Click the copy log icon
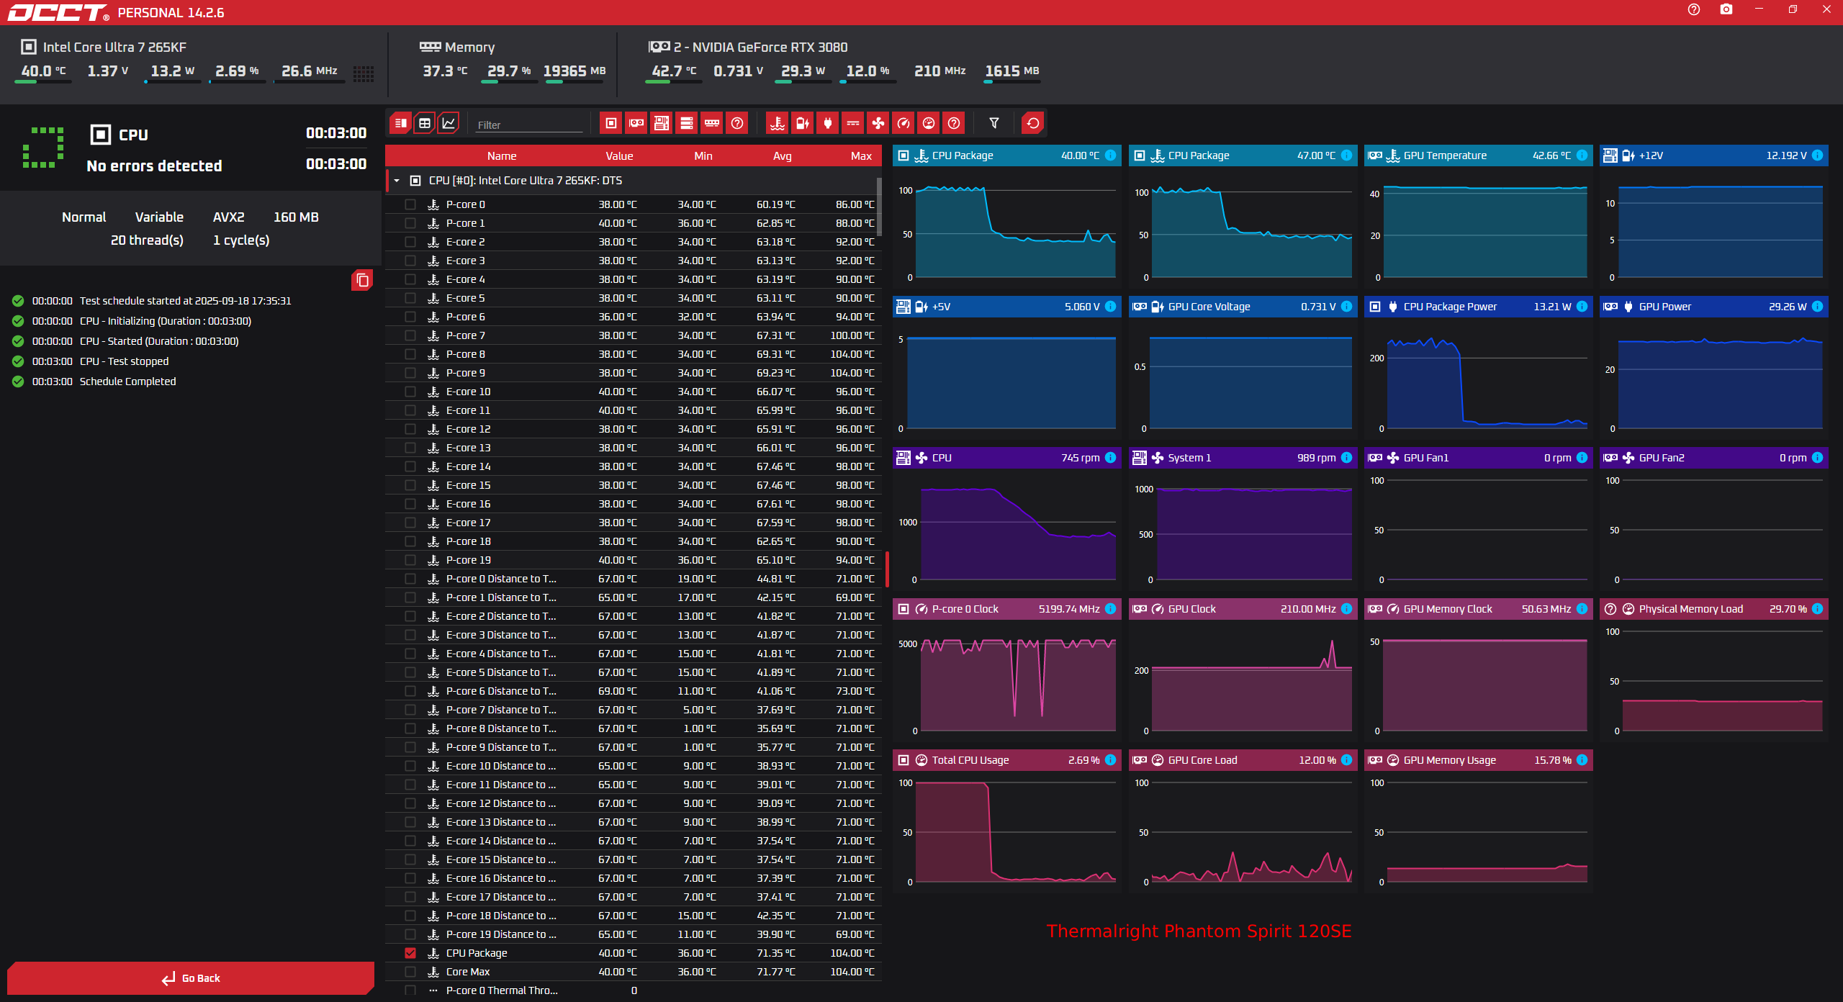The width and height of the screenshot is (1843, 1002). (362, 280)
